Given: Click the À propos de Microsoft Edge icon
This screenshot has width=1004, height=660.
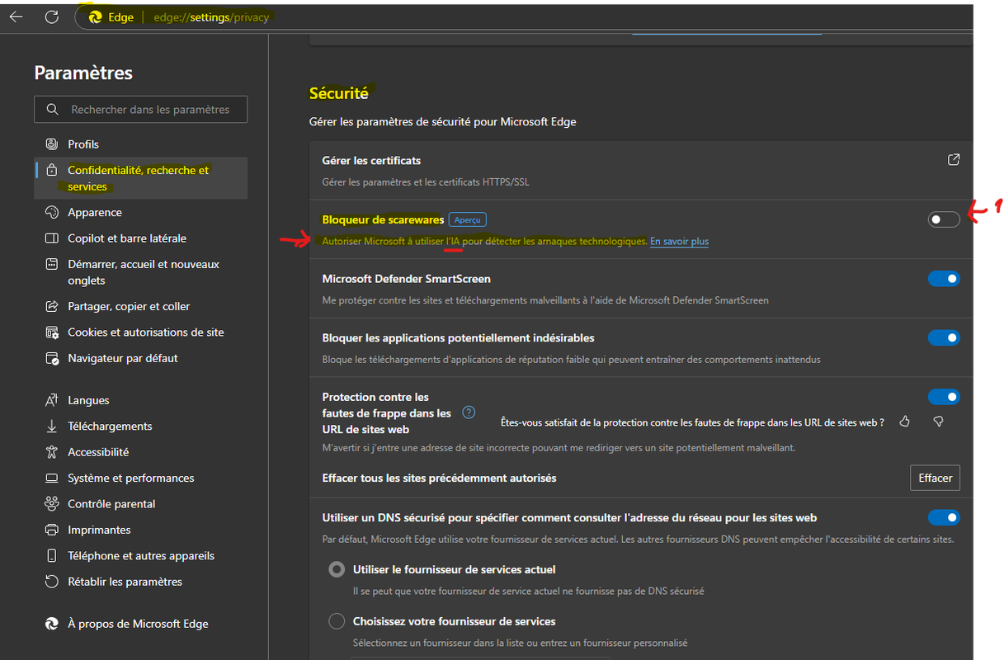Looking at the screenshot, I should [52, 624].
